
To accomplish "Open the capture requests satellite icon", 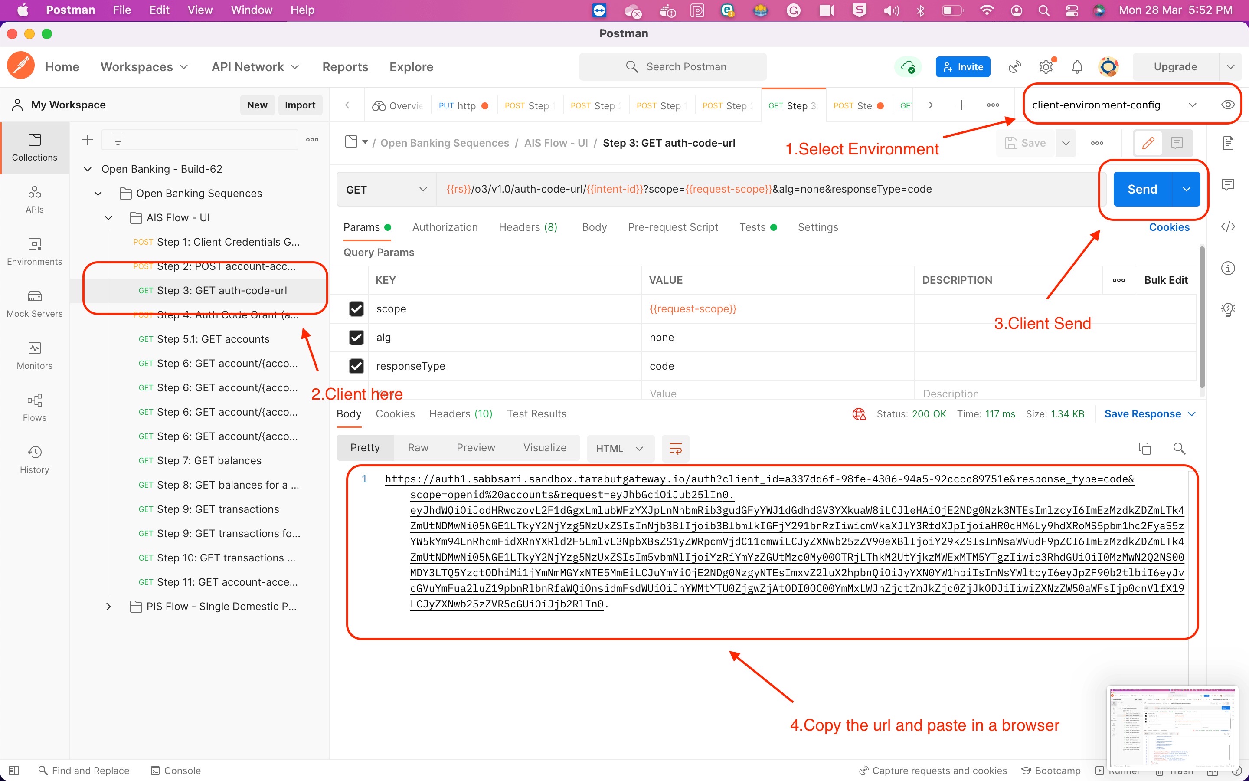I will point(1015,67).
